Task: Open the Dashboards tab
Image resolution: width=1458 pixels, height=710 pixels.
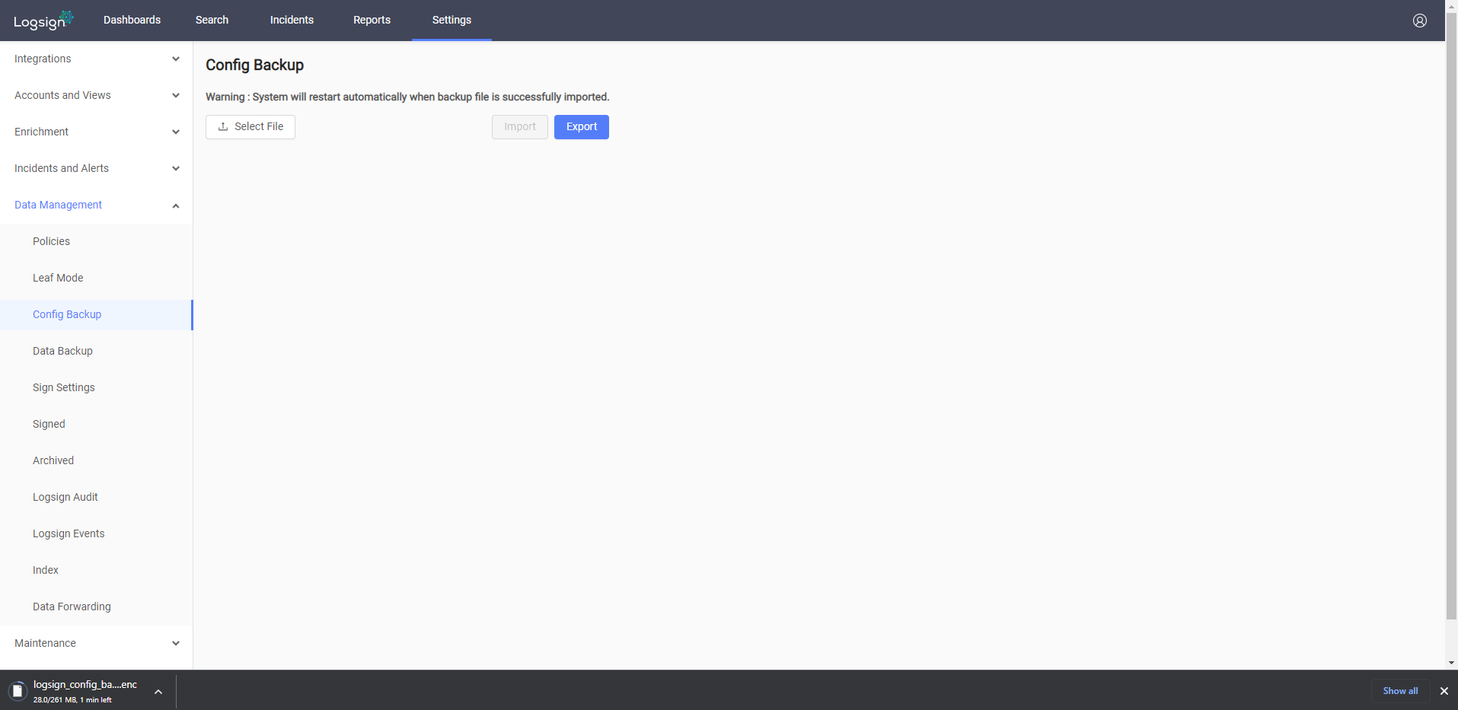Action: click(132, 20)
